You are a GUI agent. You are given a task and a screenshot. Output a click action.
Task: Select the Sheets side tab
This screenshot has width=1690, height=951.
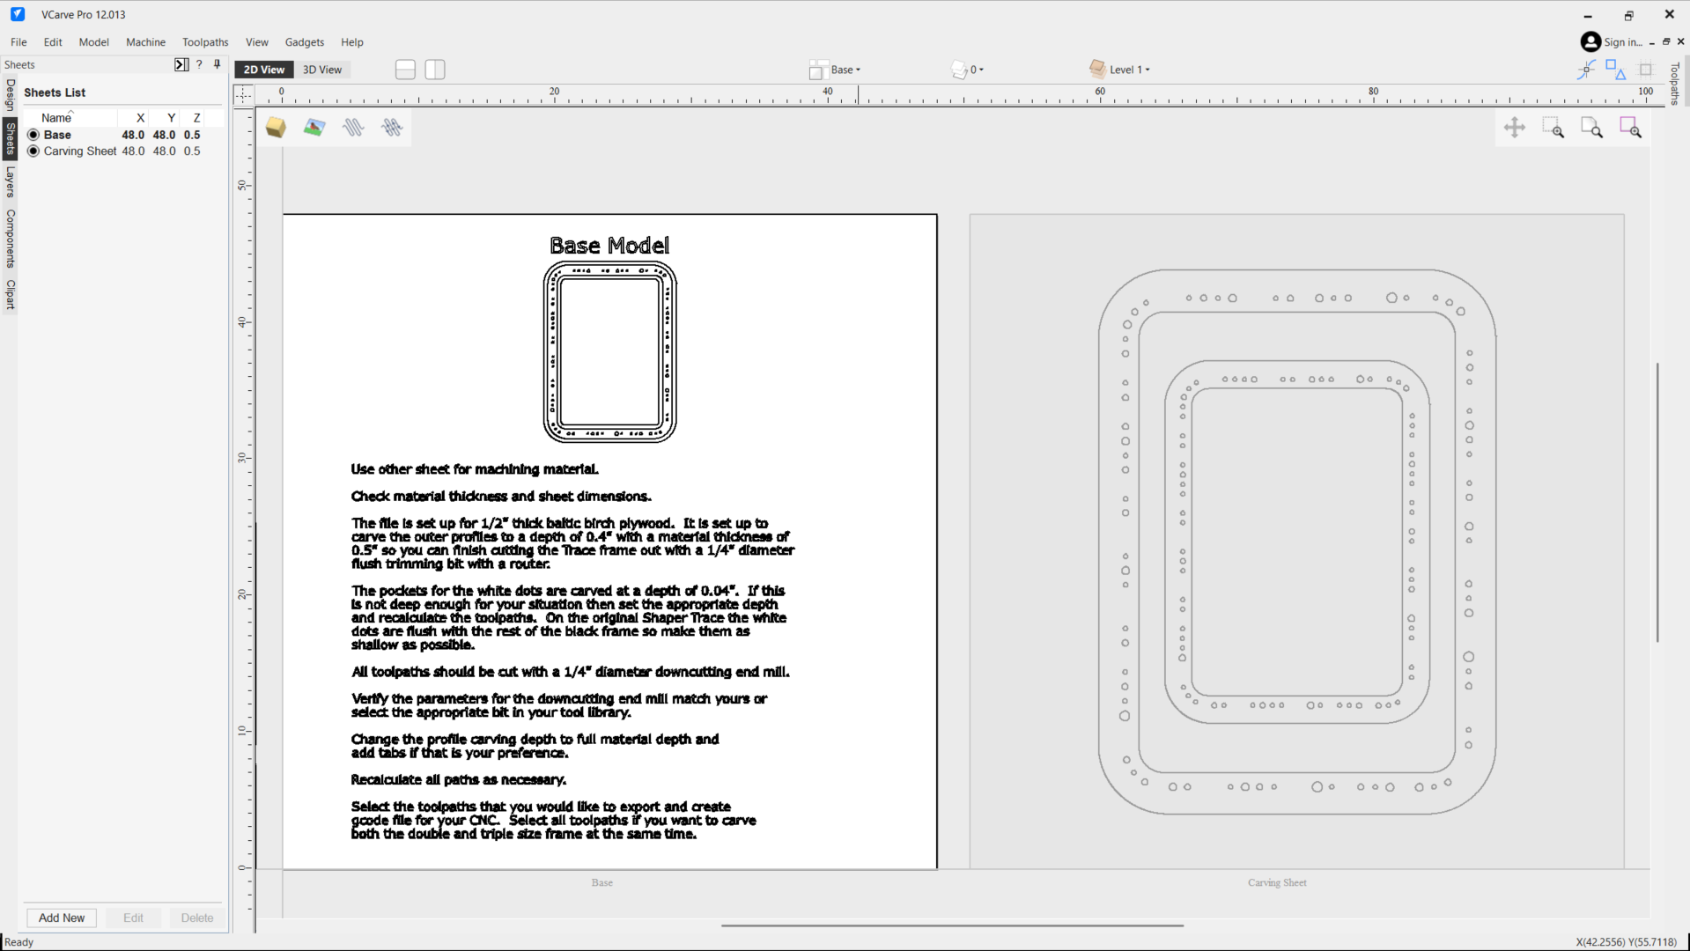[x=10, y=138]
